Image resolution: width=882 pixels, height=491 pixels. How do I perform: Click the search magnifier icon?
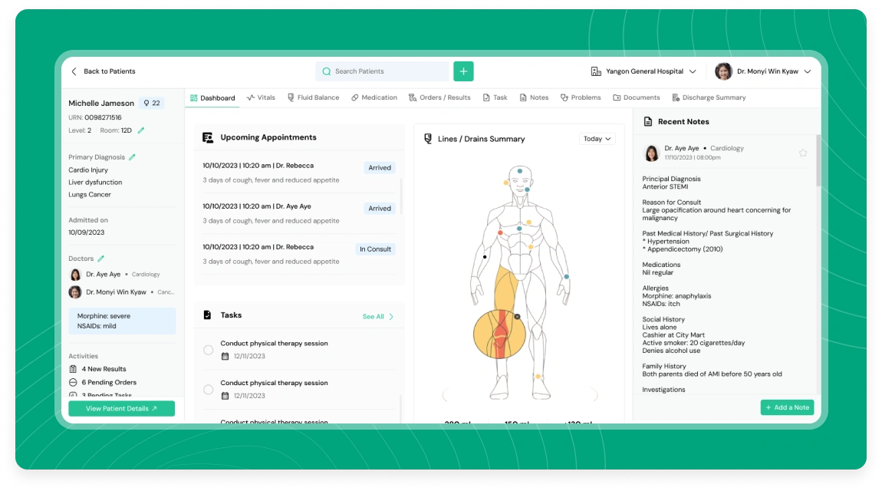[x=326, y=71]
